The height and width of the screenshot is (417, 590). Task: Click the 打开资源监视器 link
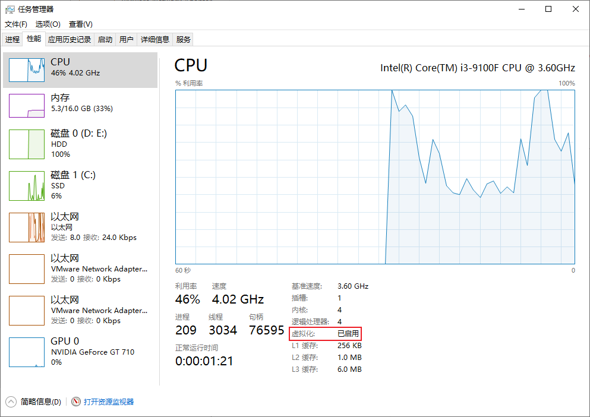[x=109, y=402]
